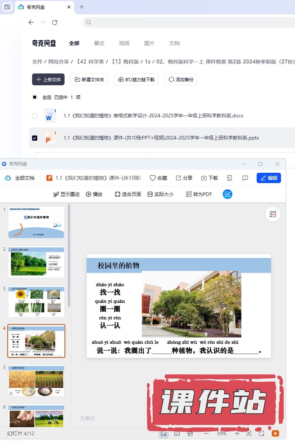Screen dimensions: 295x443
Task: Click zoom out minus icon
Action: point(206,433)
